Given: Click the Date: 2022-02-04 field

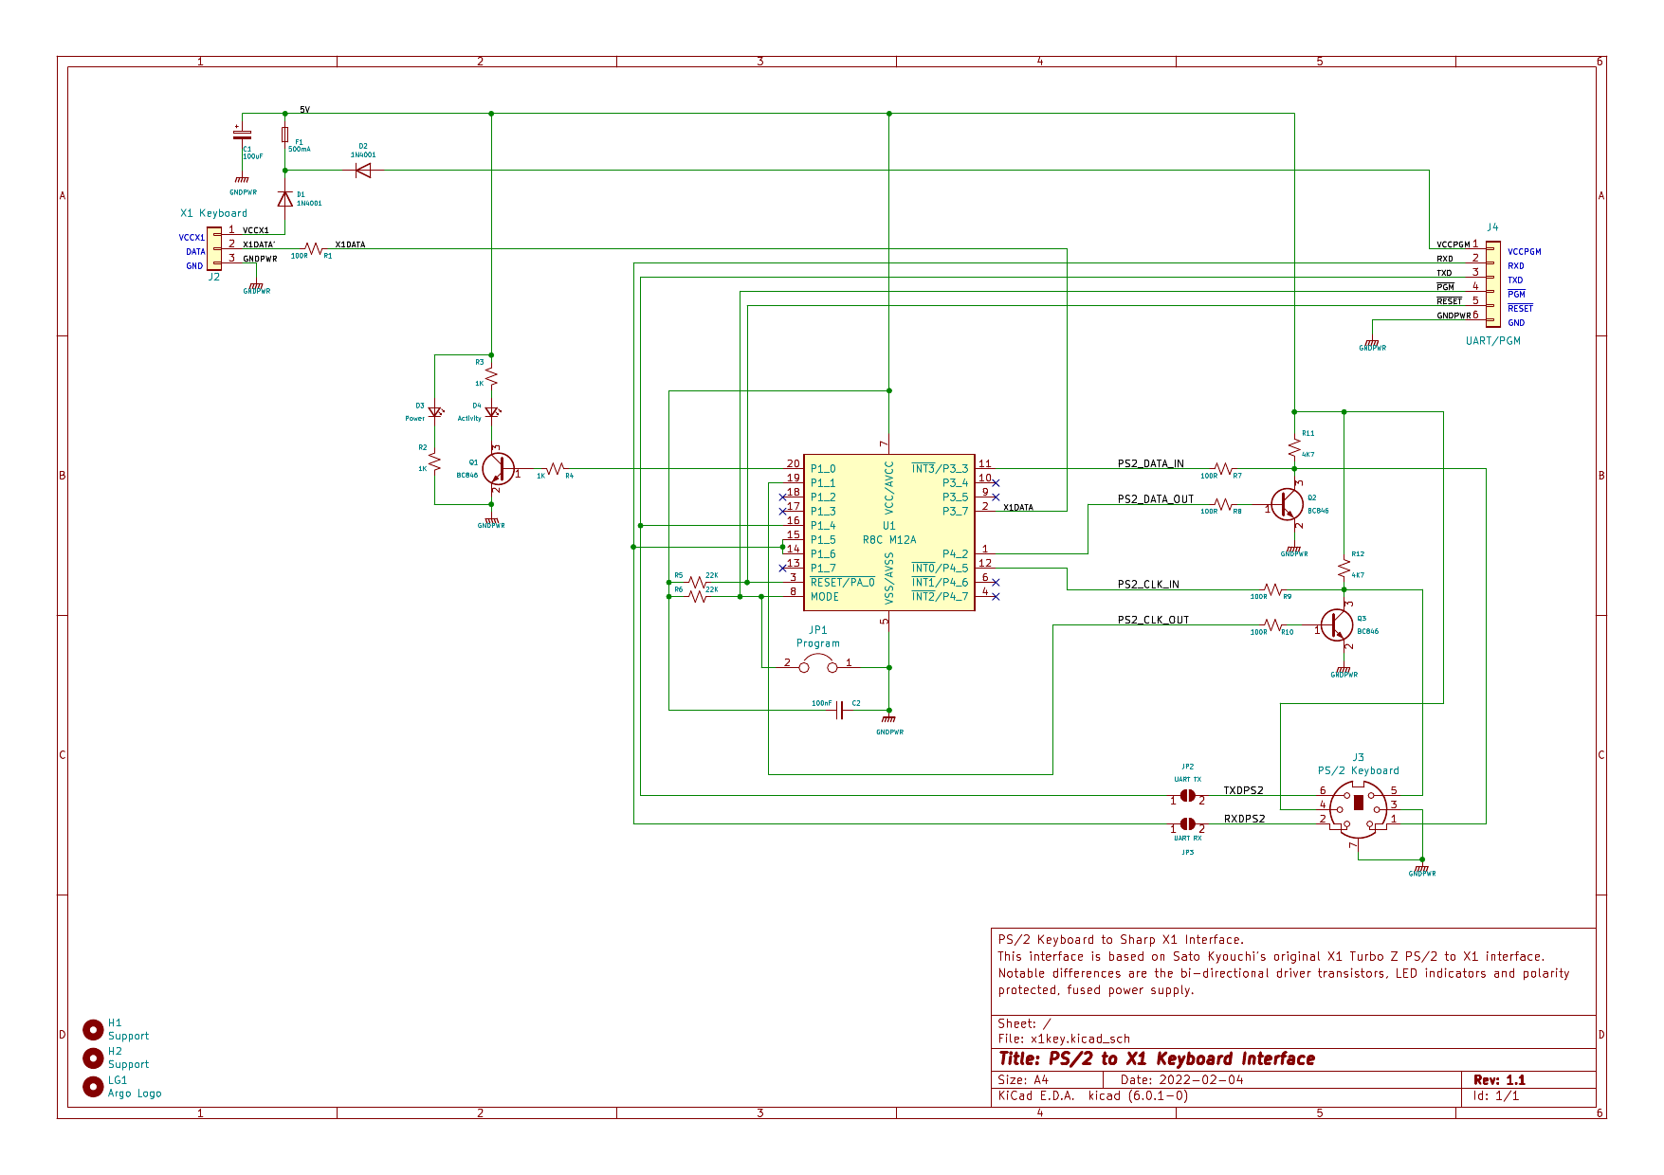Looking at the screenshot, I should click(1181, 1080).
